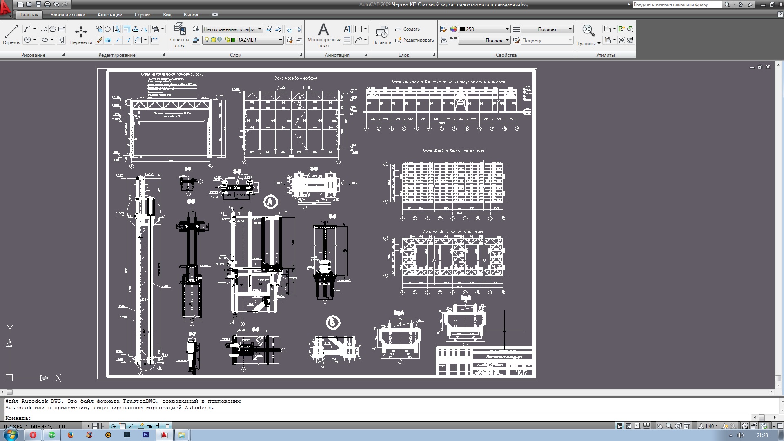
Task: Toggle dynamic input in status bar
Action: point(149,426)
